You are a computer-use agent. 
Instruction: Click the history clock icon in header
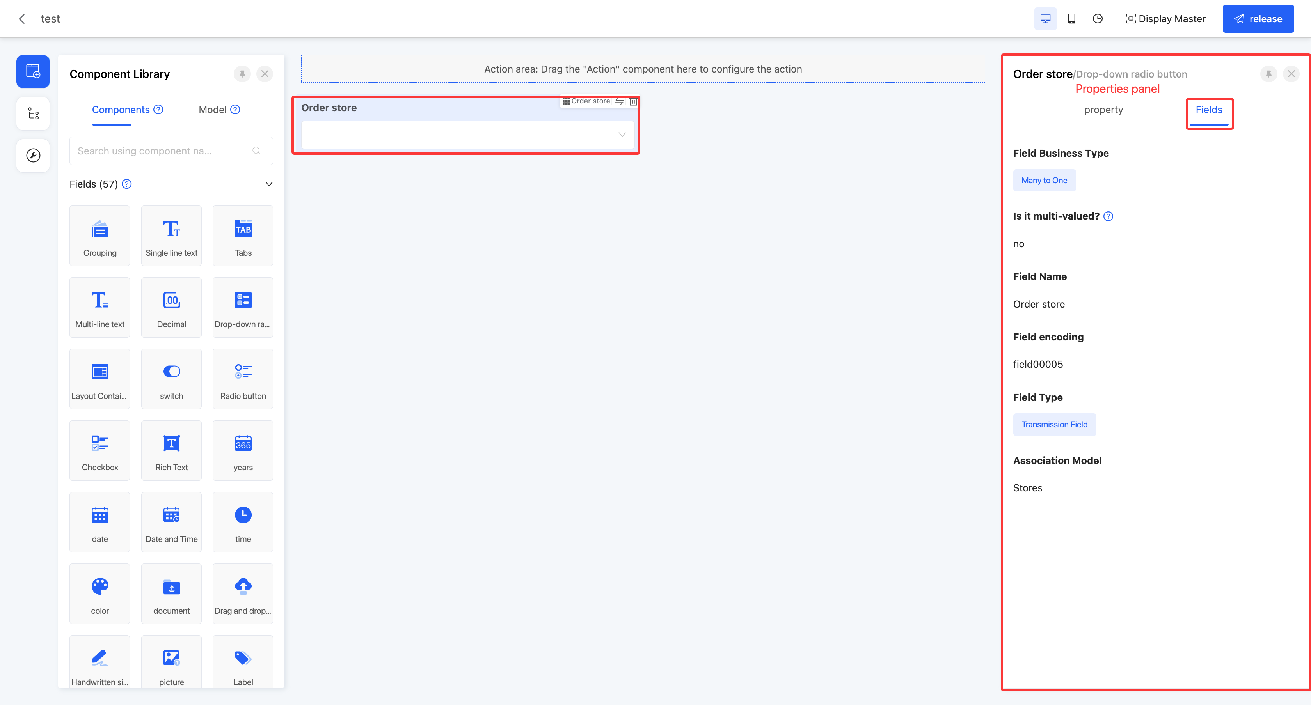pos(1098,19)
